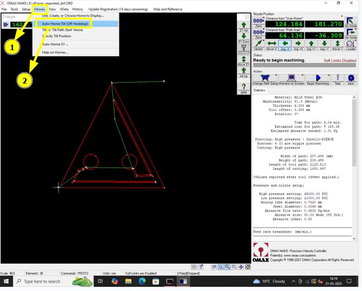Go home to User Home
Viewport: 362px width, 291px height.
[x=351, y=22]
